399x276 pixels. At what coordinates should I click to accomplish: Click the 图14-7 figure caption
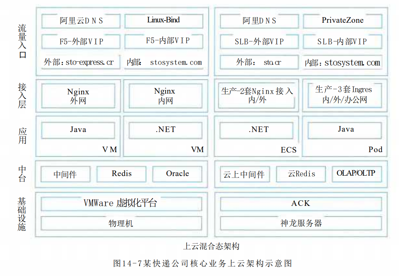202,263
